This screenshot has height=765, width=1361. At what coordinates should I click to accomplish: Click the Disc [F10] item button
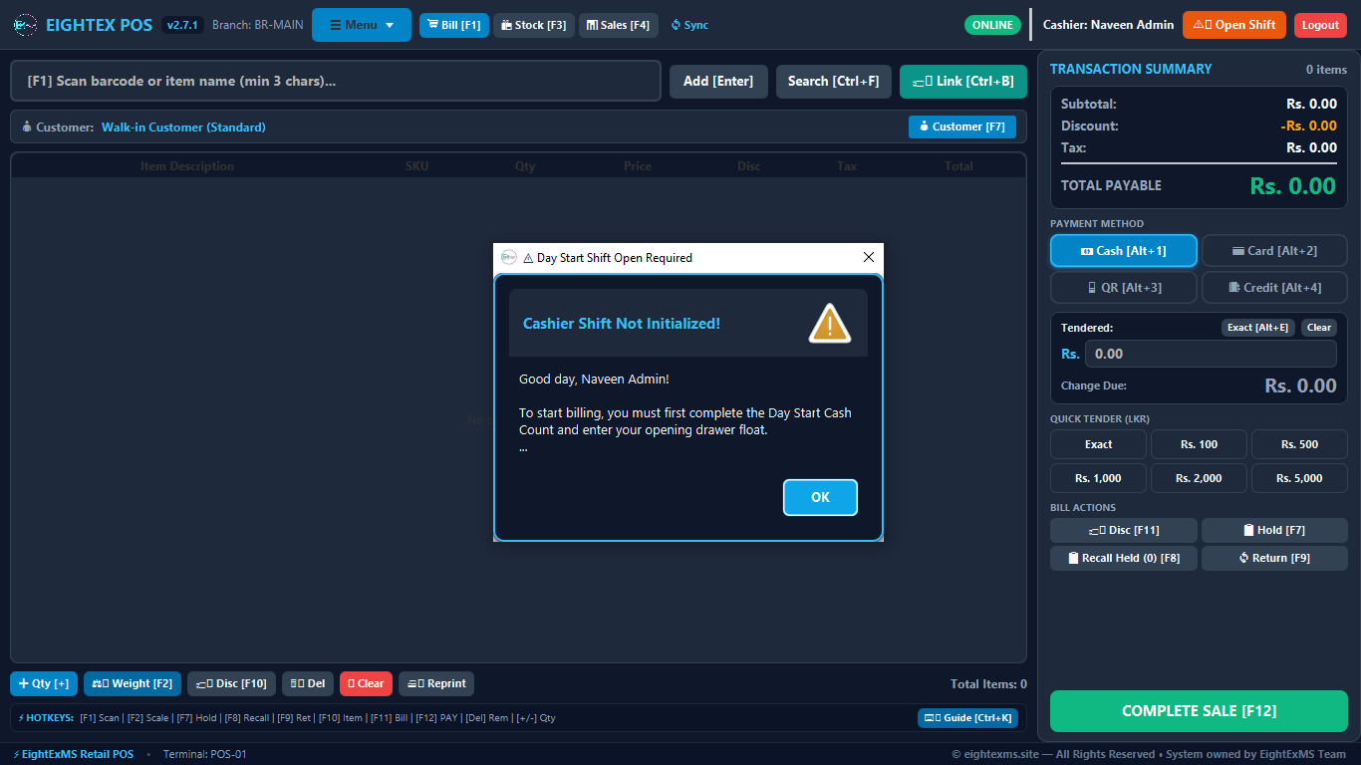click(231, 683)
